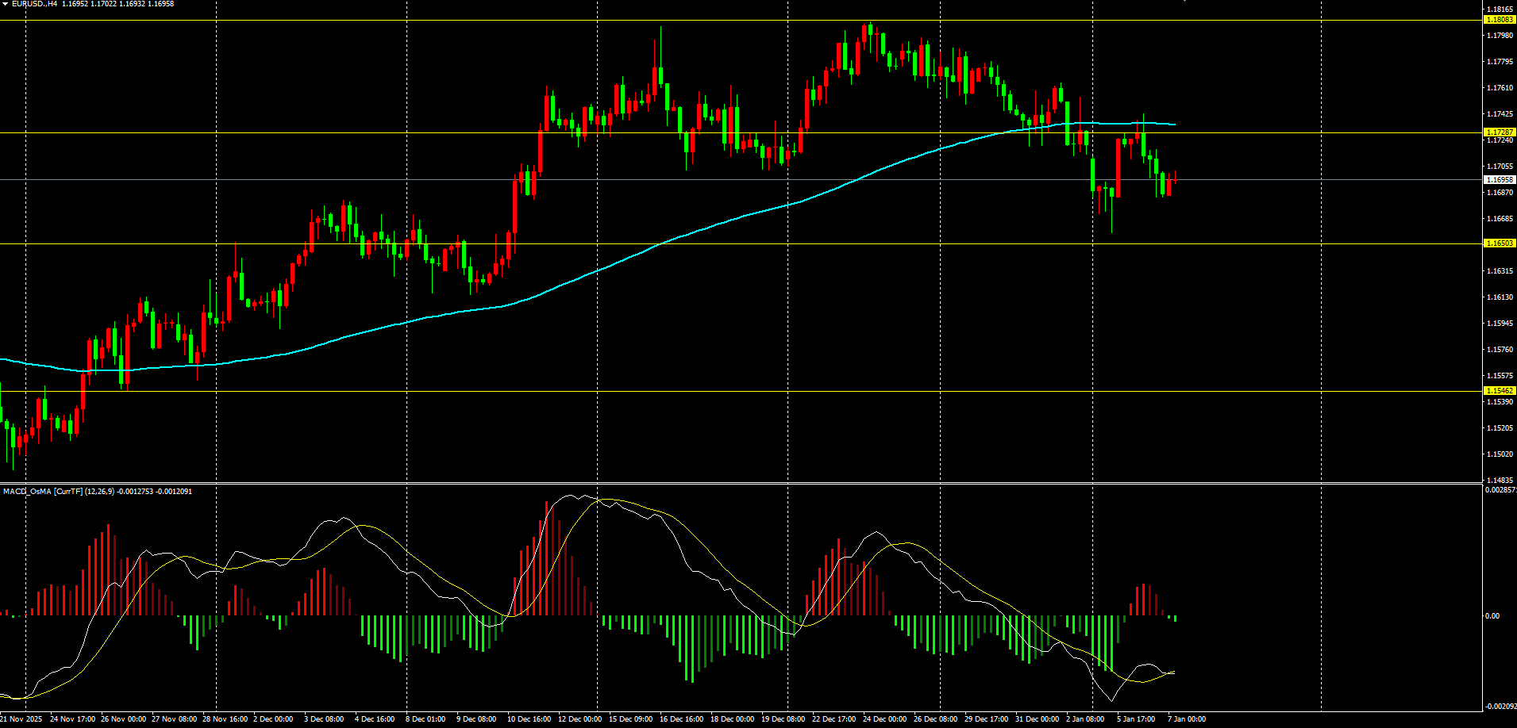
Task: Click the end of cyan moving average line
Action: coord(1174,125)
